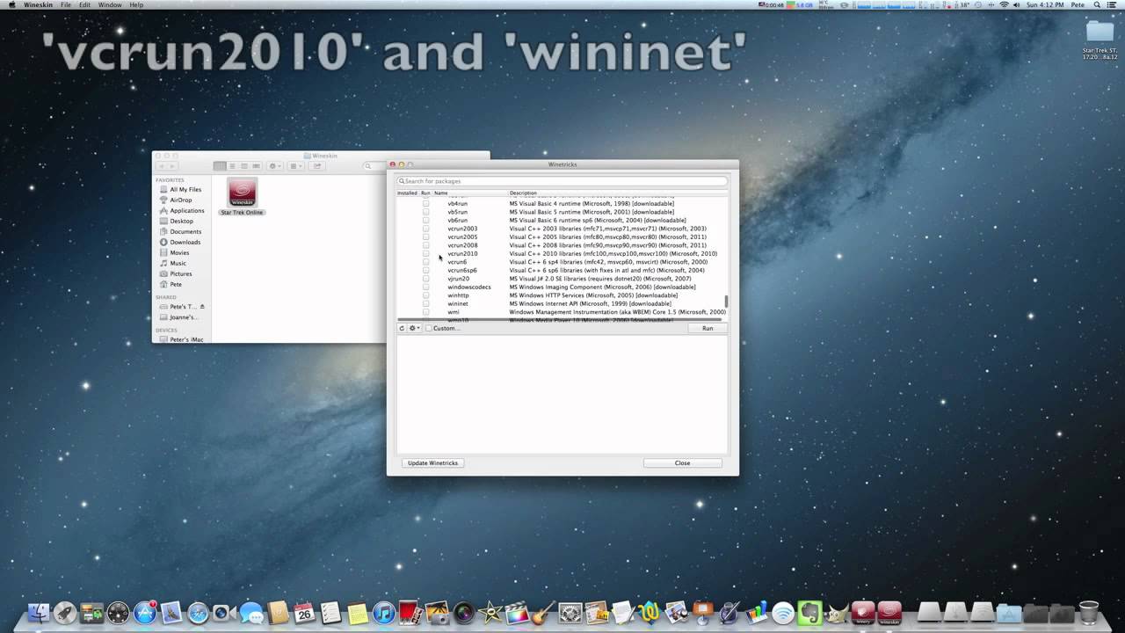This screenshot has height=633, width=1125.
Task: Select Peter's iMac under Devices
Action: 186,339
